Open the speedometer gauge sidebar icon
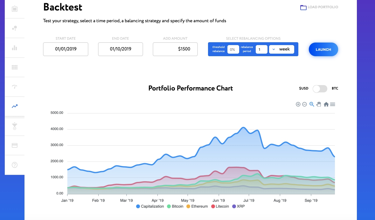Image resolution: width=375 pixels, height=220 pixels. click(14, 87)
